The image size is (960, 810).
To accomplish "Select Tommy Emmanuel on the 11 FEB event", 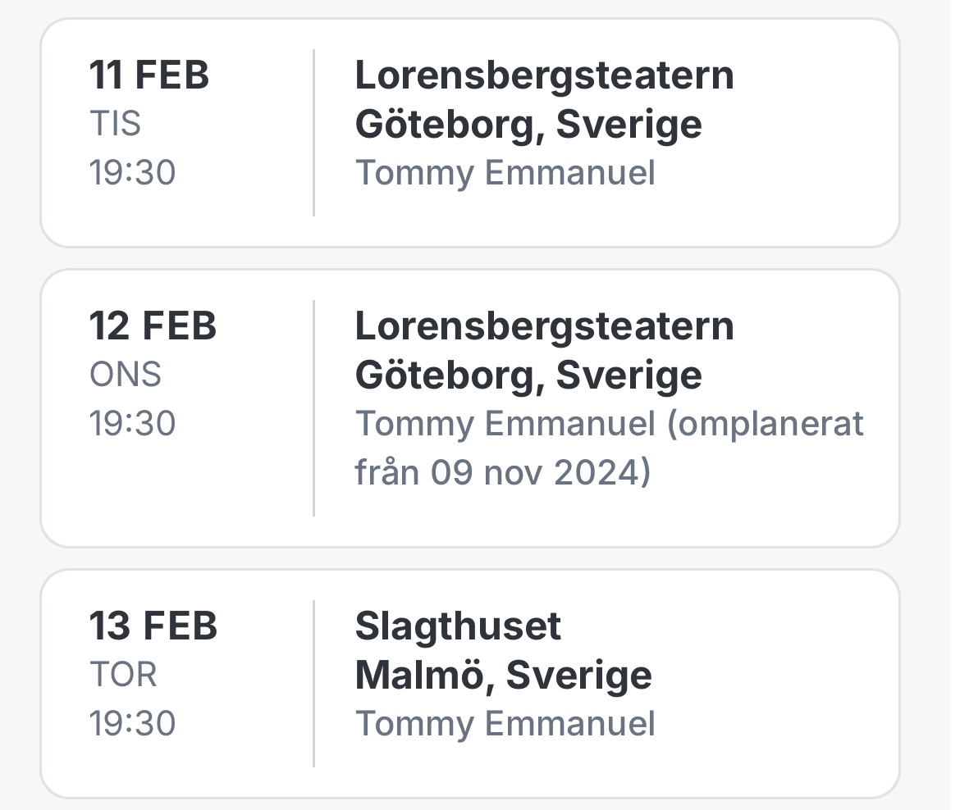I will click(505, 173).
